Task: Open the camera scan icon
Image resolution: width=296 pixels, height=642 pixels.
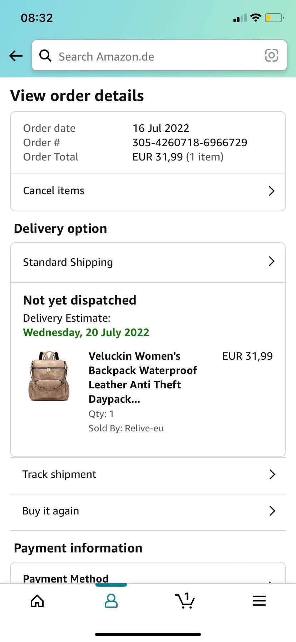Action: coord(271,56)
